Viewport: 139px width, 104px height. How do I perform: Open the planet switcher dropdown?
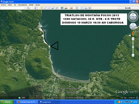click(x=71, y=8)
